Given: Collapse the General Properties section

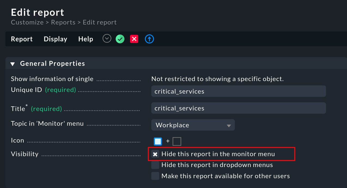Looking at the screenshot, I should click(12, 63).
